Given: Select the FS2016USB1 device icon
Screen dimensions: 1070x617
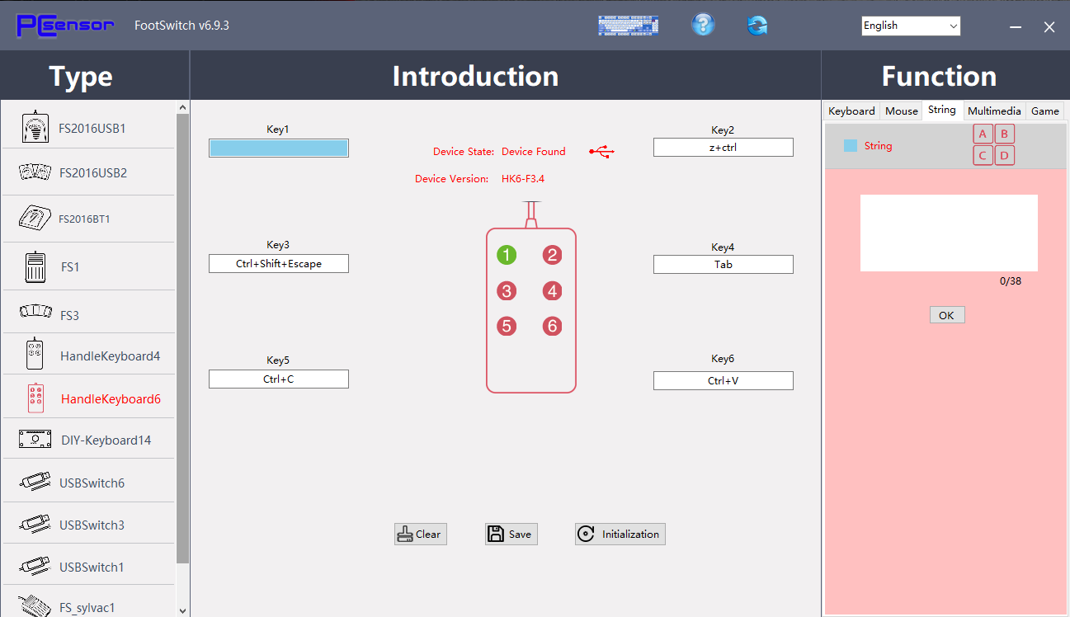Looking at the screenshot, I should 34,127.
